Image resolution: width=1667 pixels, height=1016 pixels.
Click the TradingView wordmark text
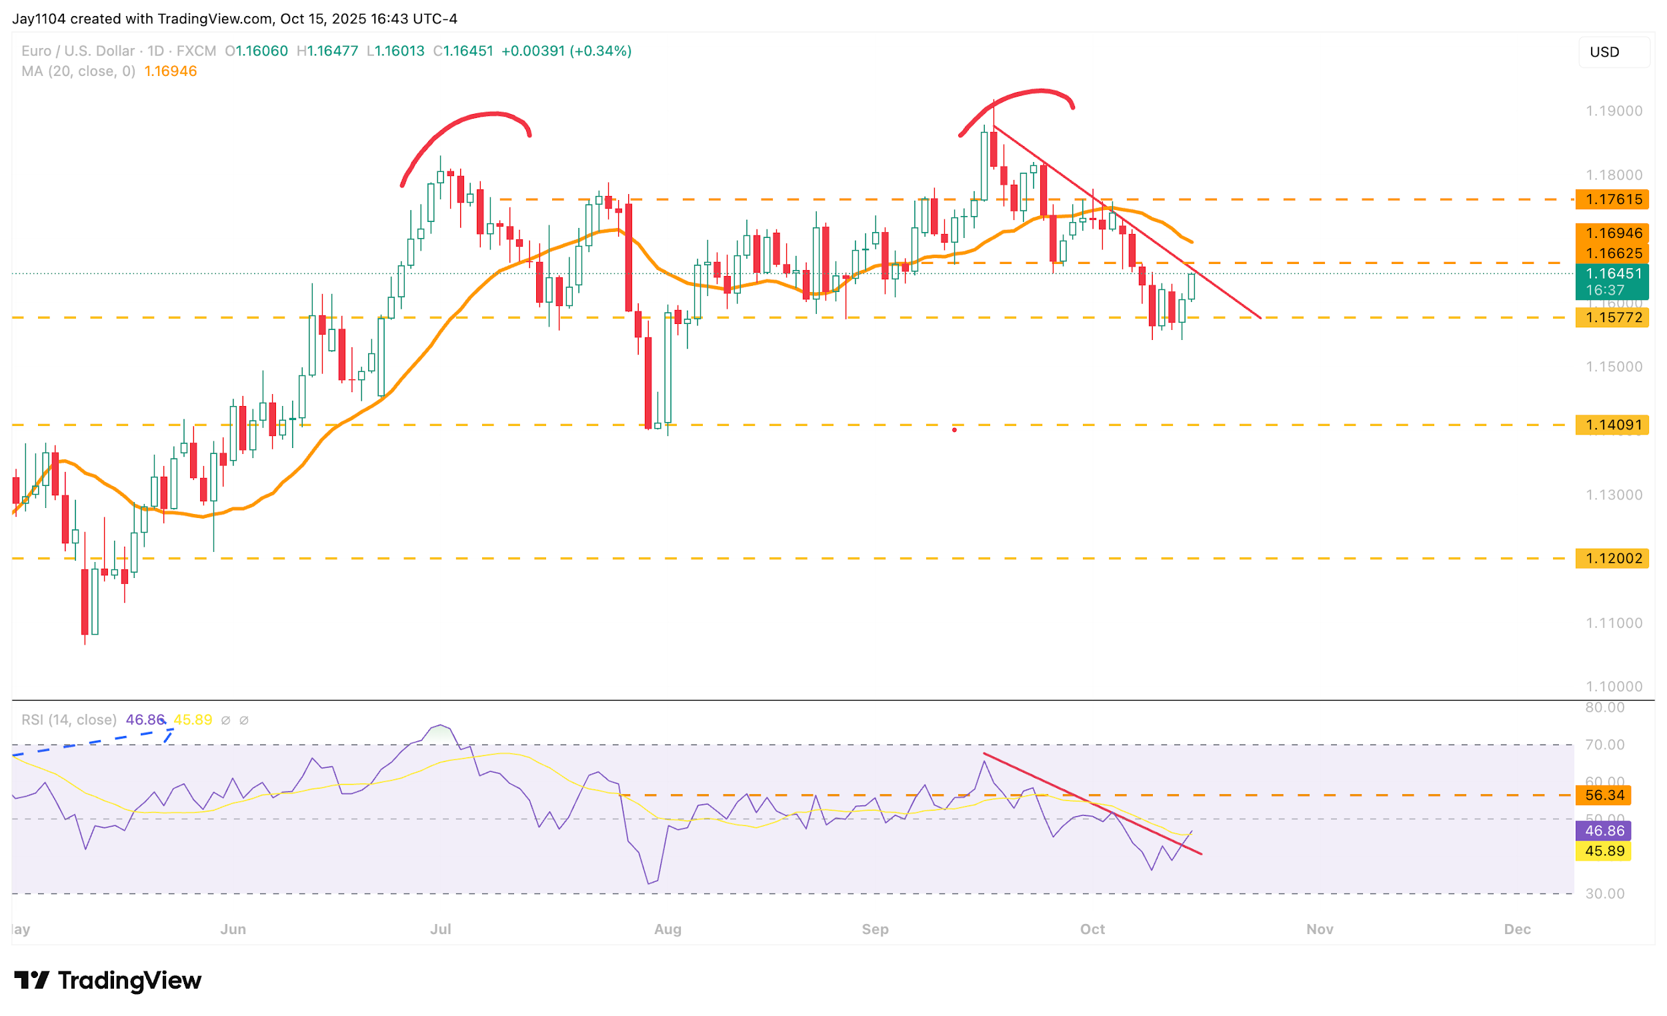point(129,980)
